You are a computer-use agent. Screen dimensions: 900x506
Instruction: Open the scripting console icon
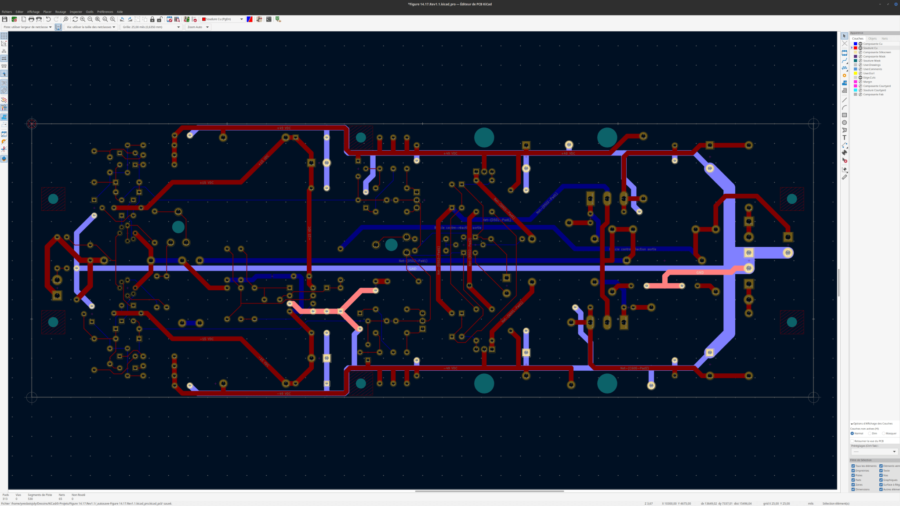click(x=269, y=19)
